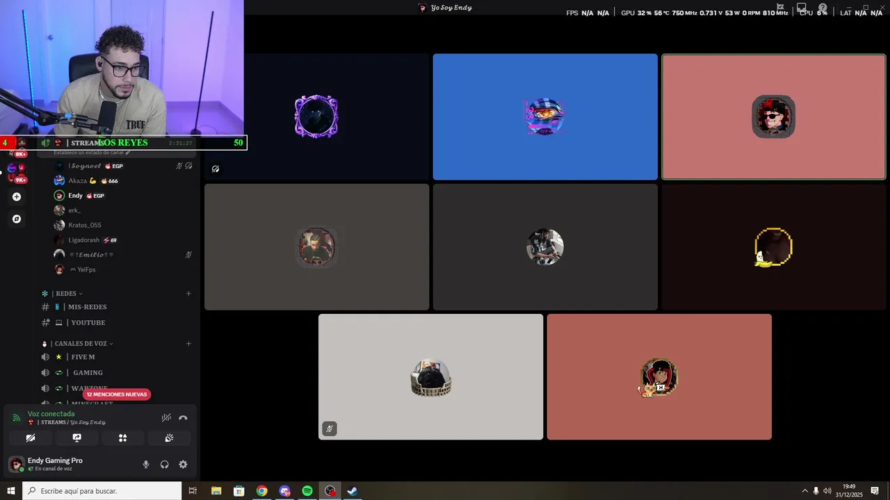Deafen with the headphones icon
890x500 pixels.
[165, 465]
